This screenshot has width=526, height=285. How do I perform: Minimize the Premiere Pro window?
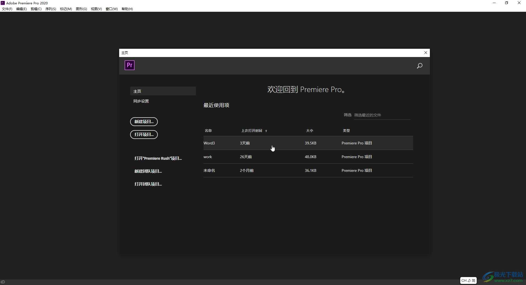[494, 3]
